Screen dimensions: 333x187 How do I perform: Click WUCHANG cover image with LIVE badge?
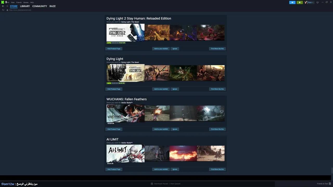click(x=125, y=113)
